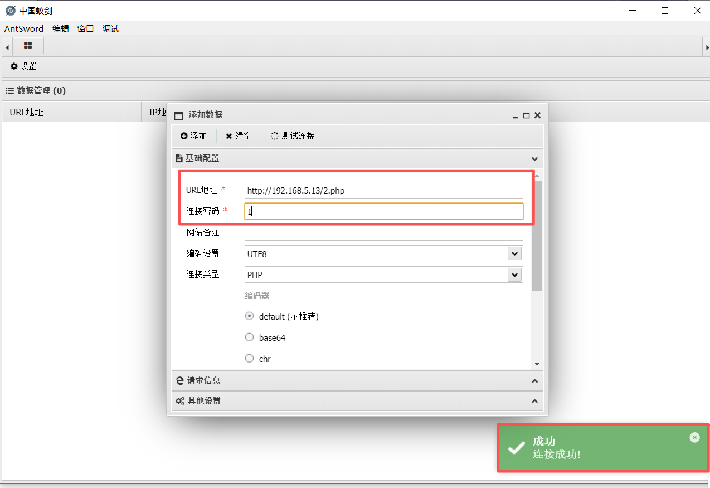This screenshot has height=488, width=710.
Task: Click the 连接成功! message text
Action: tap(557, 454)
